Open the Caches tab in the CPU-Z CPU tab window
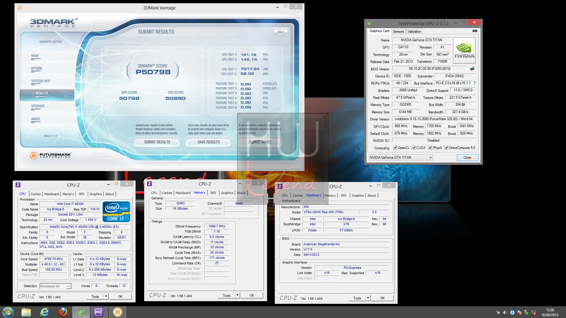 tap(36, 194)
